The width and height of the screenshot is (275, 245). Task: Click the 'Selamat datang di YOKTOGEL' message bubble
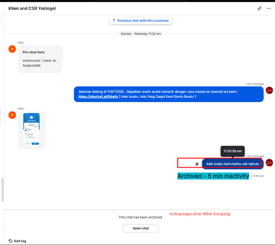click(169, 94)
